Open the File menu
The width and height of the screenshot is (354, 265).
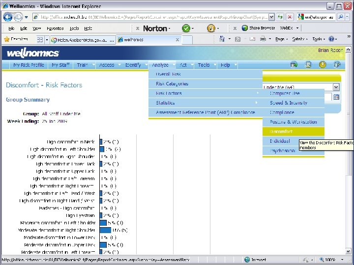coord(11,28)
